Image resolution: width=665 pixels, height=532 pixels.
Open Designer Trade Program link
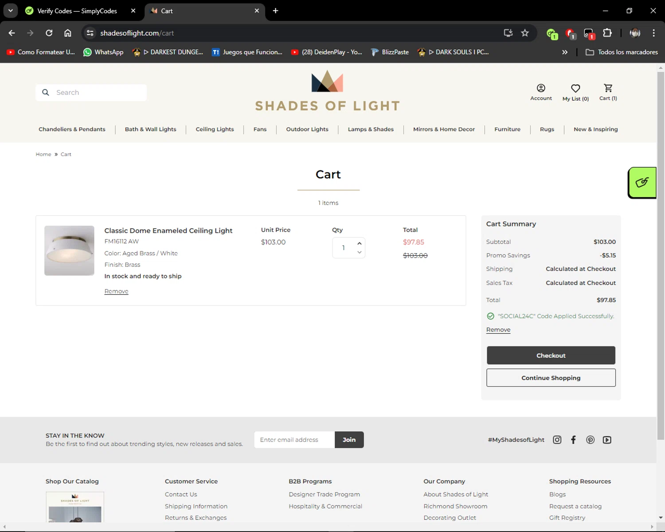[324, 494]
